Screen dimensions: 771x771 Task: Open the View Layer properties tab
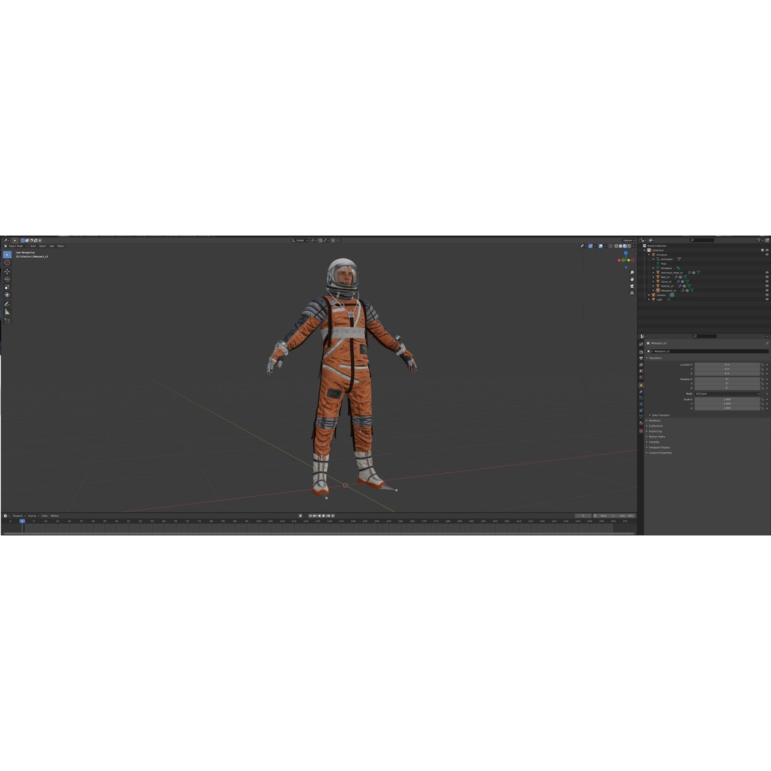[641, 365]
